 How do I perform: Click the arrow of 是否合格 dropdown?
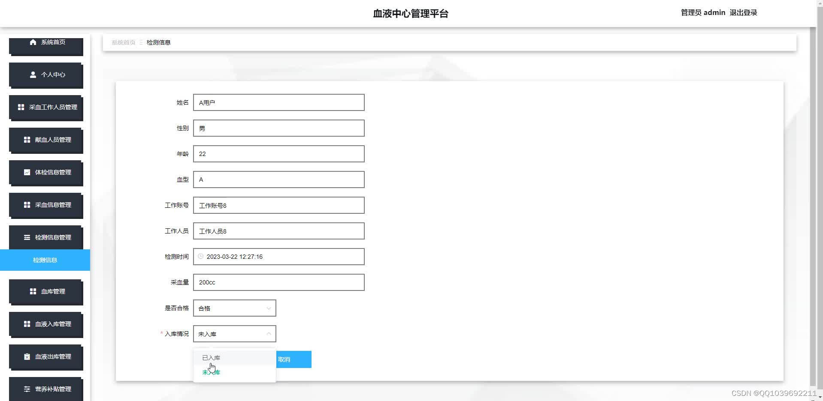coord(269,308)
